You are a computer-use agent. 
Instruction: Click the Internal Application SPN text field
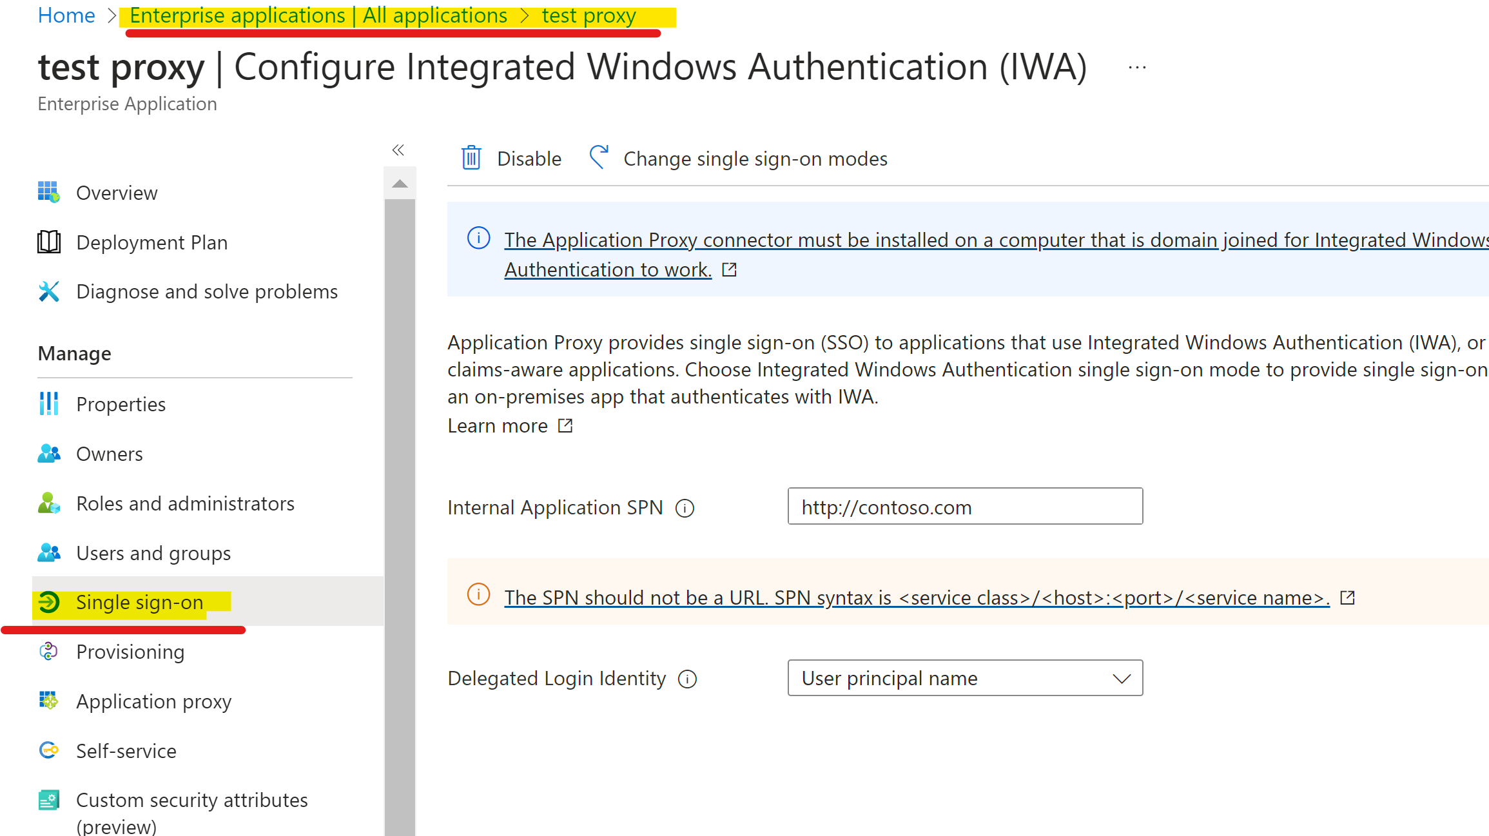point(964,507)
